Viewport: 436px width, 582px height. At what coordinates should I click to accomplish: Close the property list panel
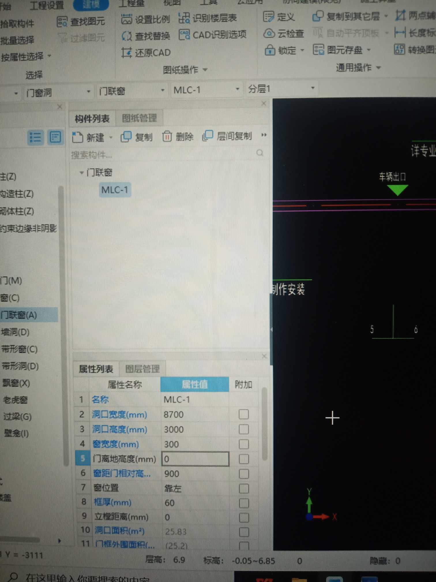[264, 356]
